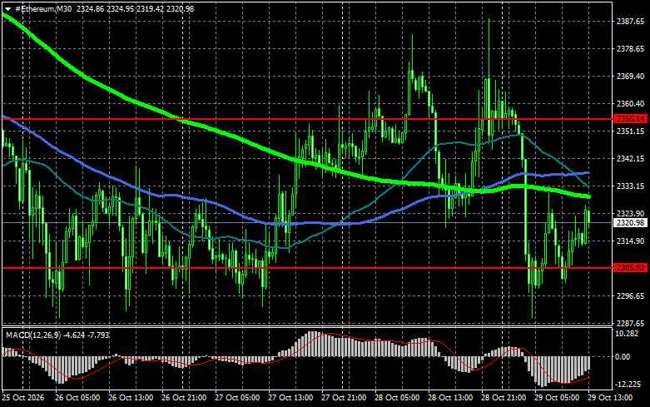Image resolution: width=650 pixels, height=407 pixels.
Task: Click the 2323.90 price scale value
Action: [x=631, y=213]
